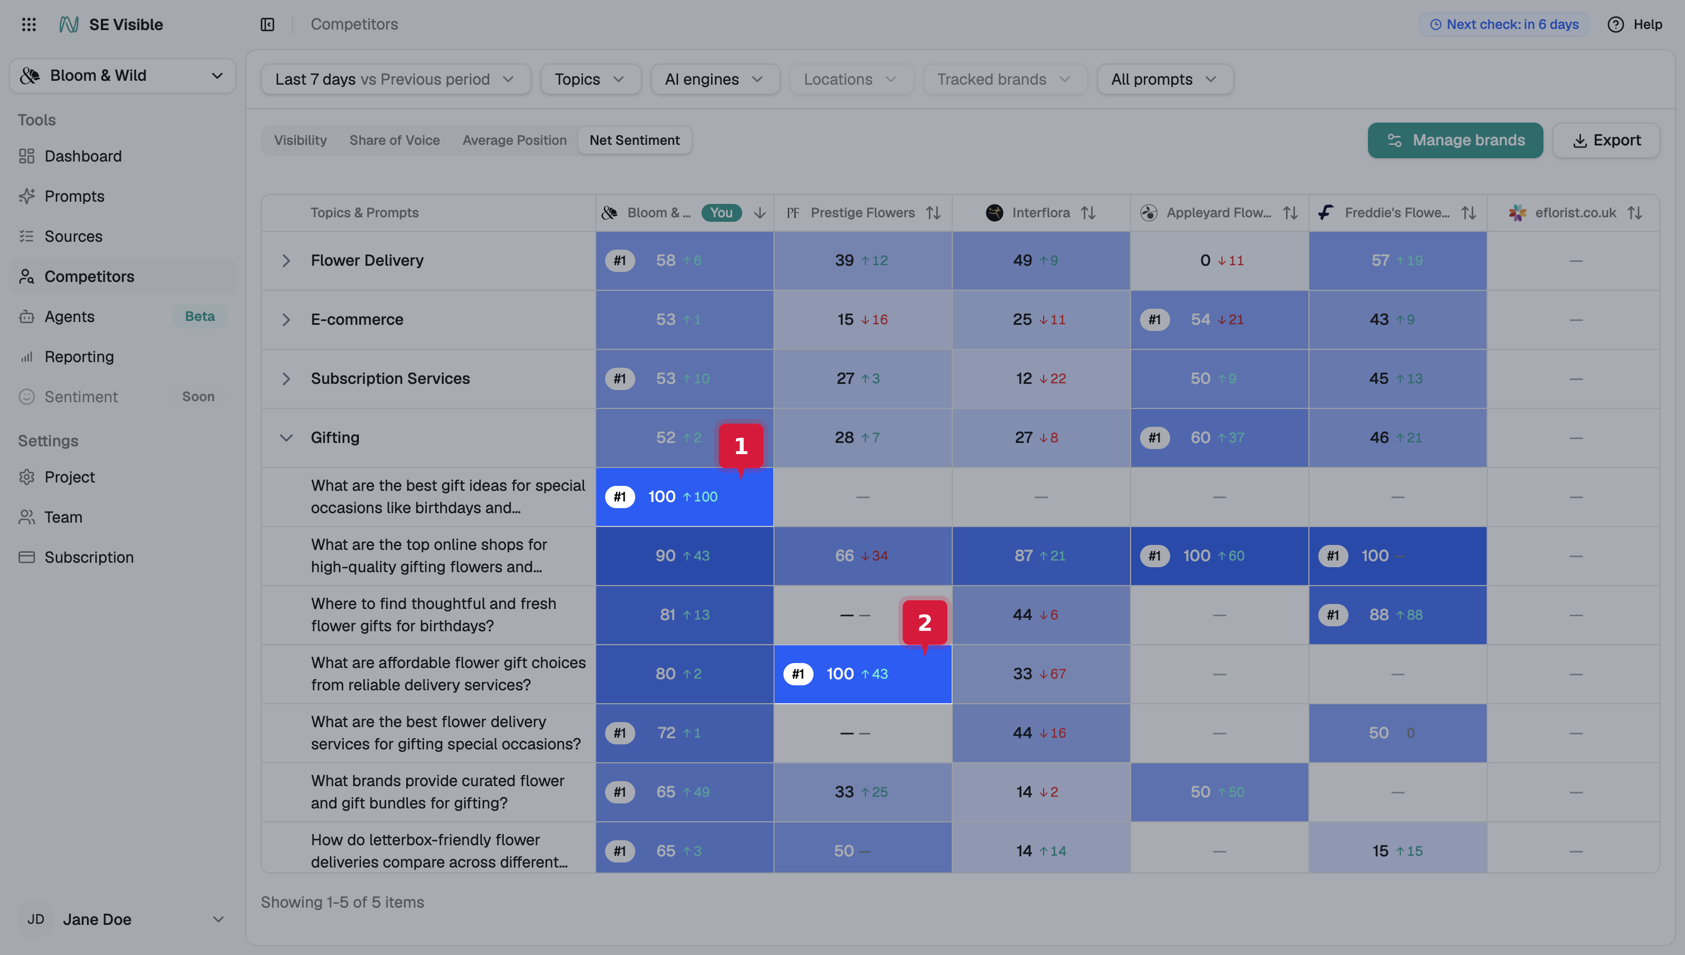Image resolution: width=1685 pixels, height=955 pixels.
Task: Click the Next check in 6 days badge
Action: click(x=1504, y=25)
